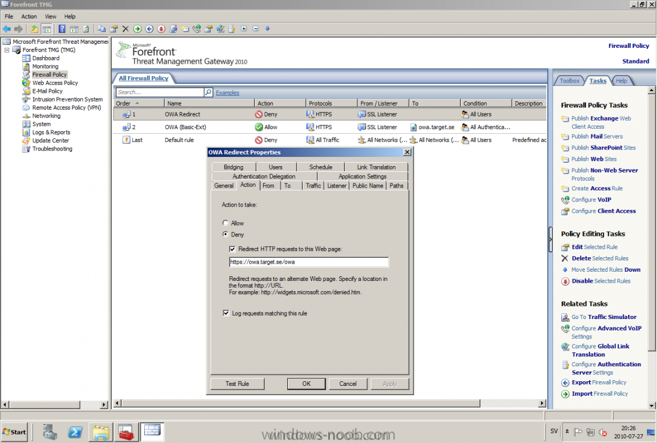Click the redirect URL input field
This screenshot has width=657, height=443.
point(309,262)
